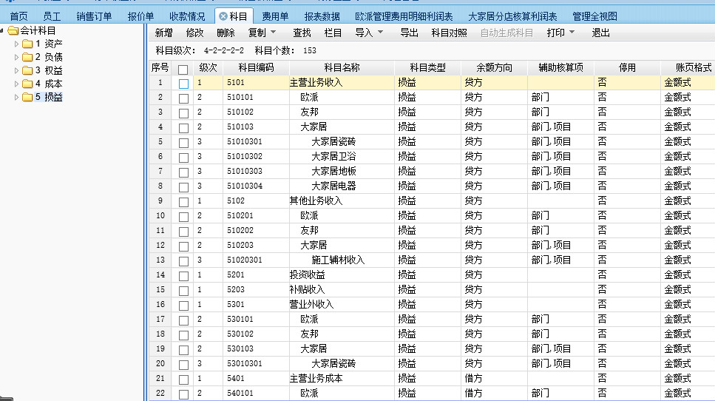This screenshot has width=715, height=401.
Task: Check the box for row 510102 友邦
Action: tap(183, 113)
